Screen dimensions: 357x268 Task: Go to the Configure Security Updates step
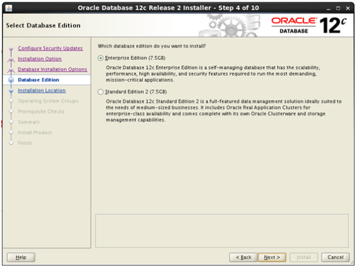[50, 48]
